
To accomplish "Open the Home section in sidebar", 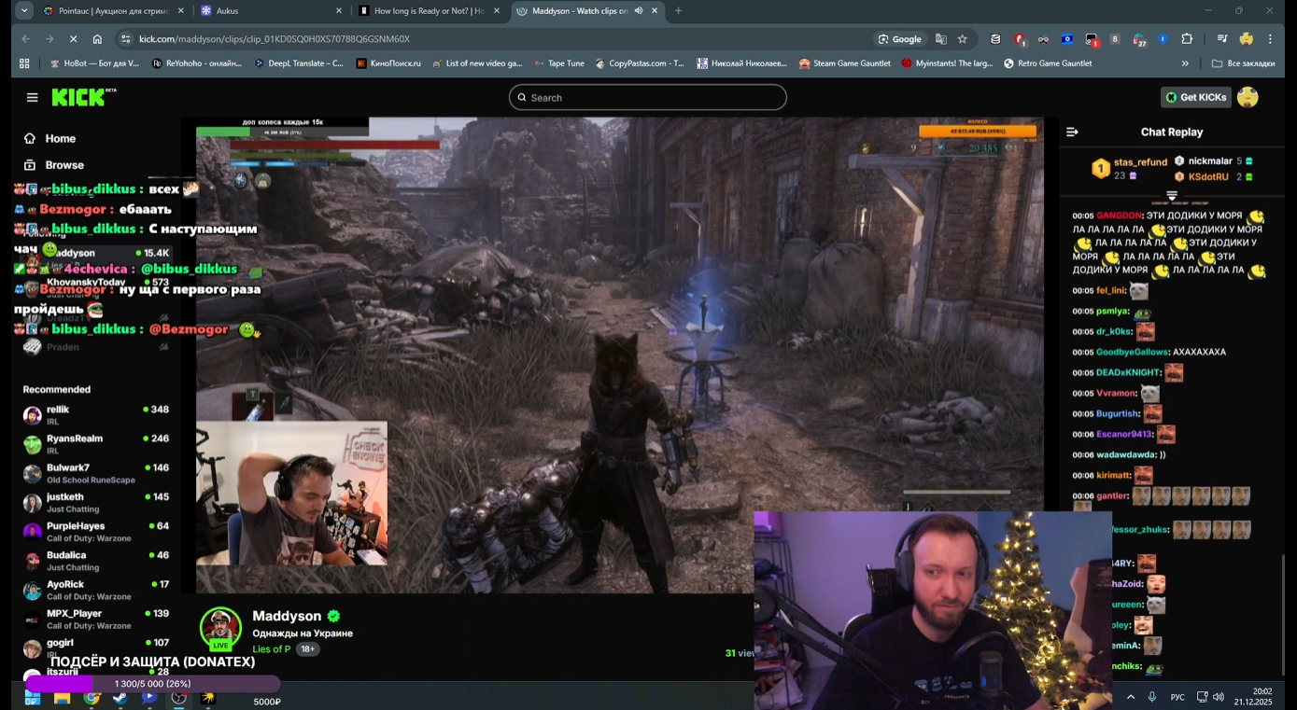I will (50, 138).
